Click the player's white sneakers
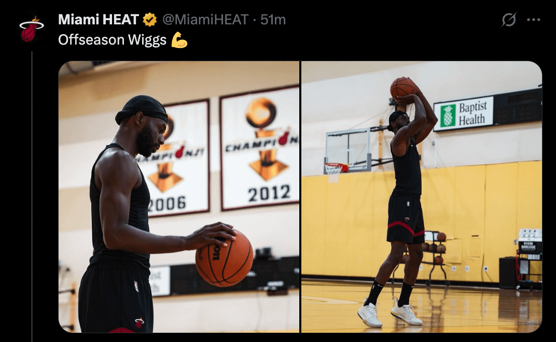The height and width of the screenshot is (342, 556). point(390,312)
